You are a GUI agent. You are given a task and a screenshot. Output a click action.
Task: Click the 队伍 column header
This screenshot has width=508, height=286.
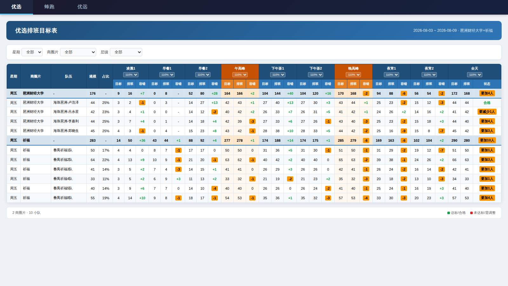pos(69,76)
